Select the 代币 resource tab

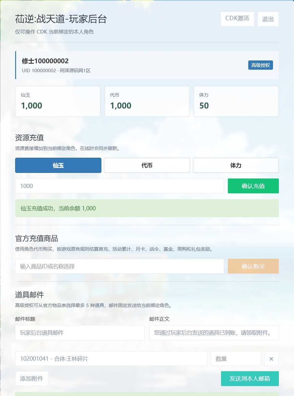pos(147,165)
